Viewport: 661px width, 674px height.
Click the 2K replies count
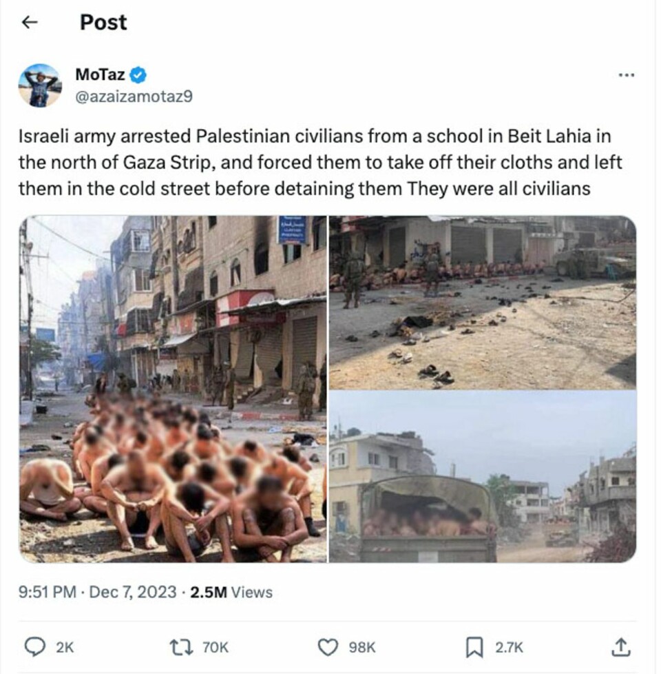click(65, 647)
